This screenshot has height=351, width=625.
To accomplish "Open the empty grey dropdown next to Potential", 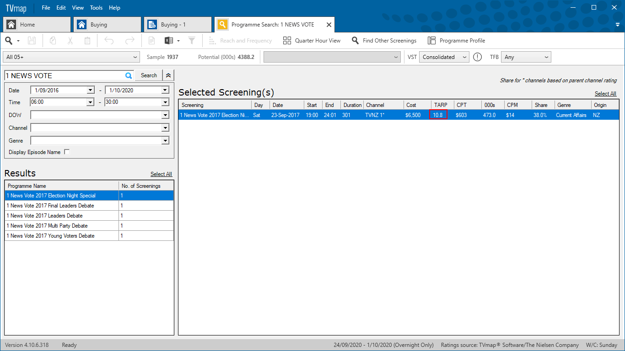I will coord(332,57).
